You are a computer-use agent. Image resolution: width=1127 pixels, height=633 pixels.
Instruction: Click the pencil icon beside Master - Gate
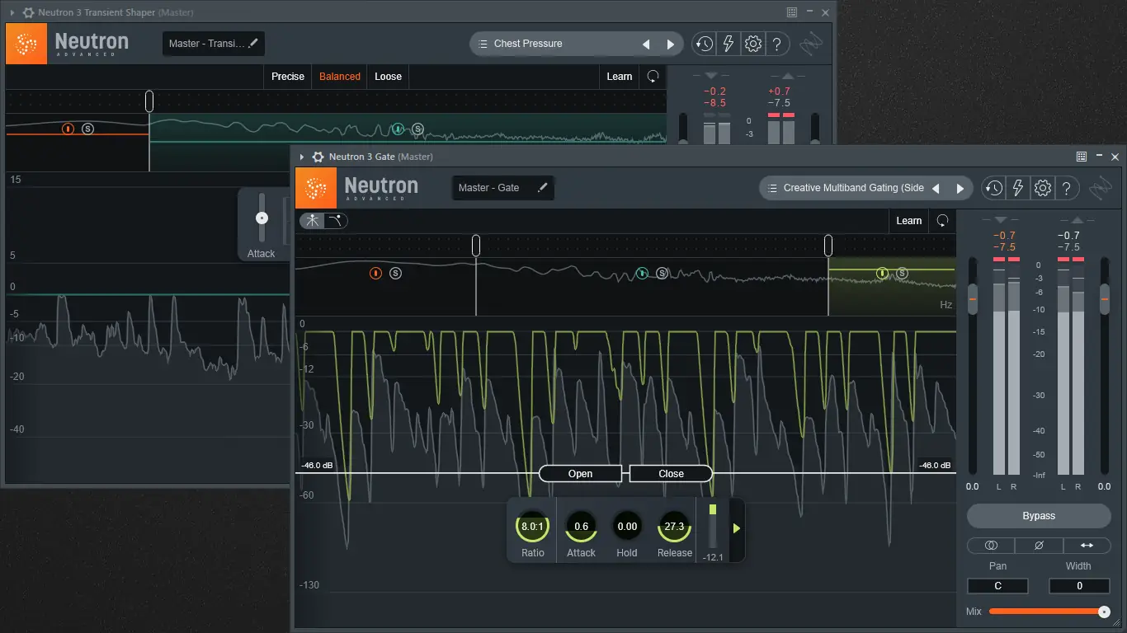tap(542, 188)
